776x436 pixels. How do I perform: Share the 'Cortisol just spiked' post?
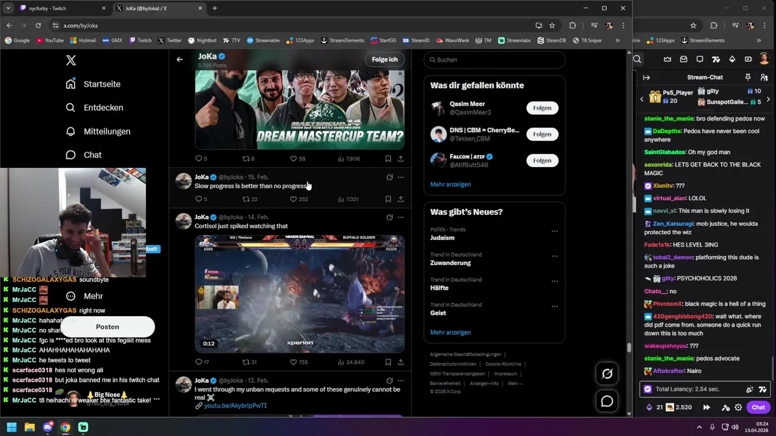click(x=401, y=362)
